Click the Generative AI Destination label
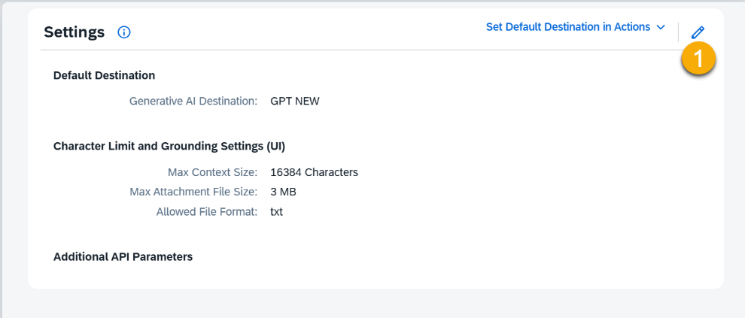The height and width of the screenshot is (318, 745). pos(193,101)
